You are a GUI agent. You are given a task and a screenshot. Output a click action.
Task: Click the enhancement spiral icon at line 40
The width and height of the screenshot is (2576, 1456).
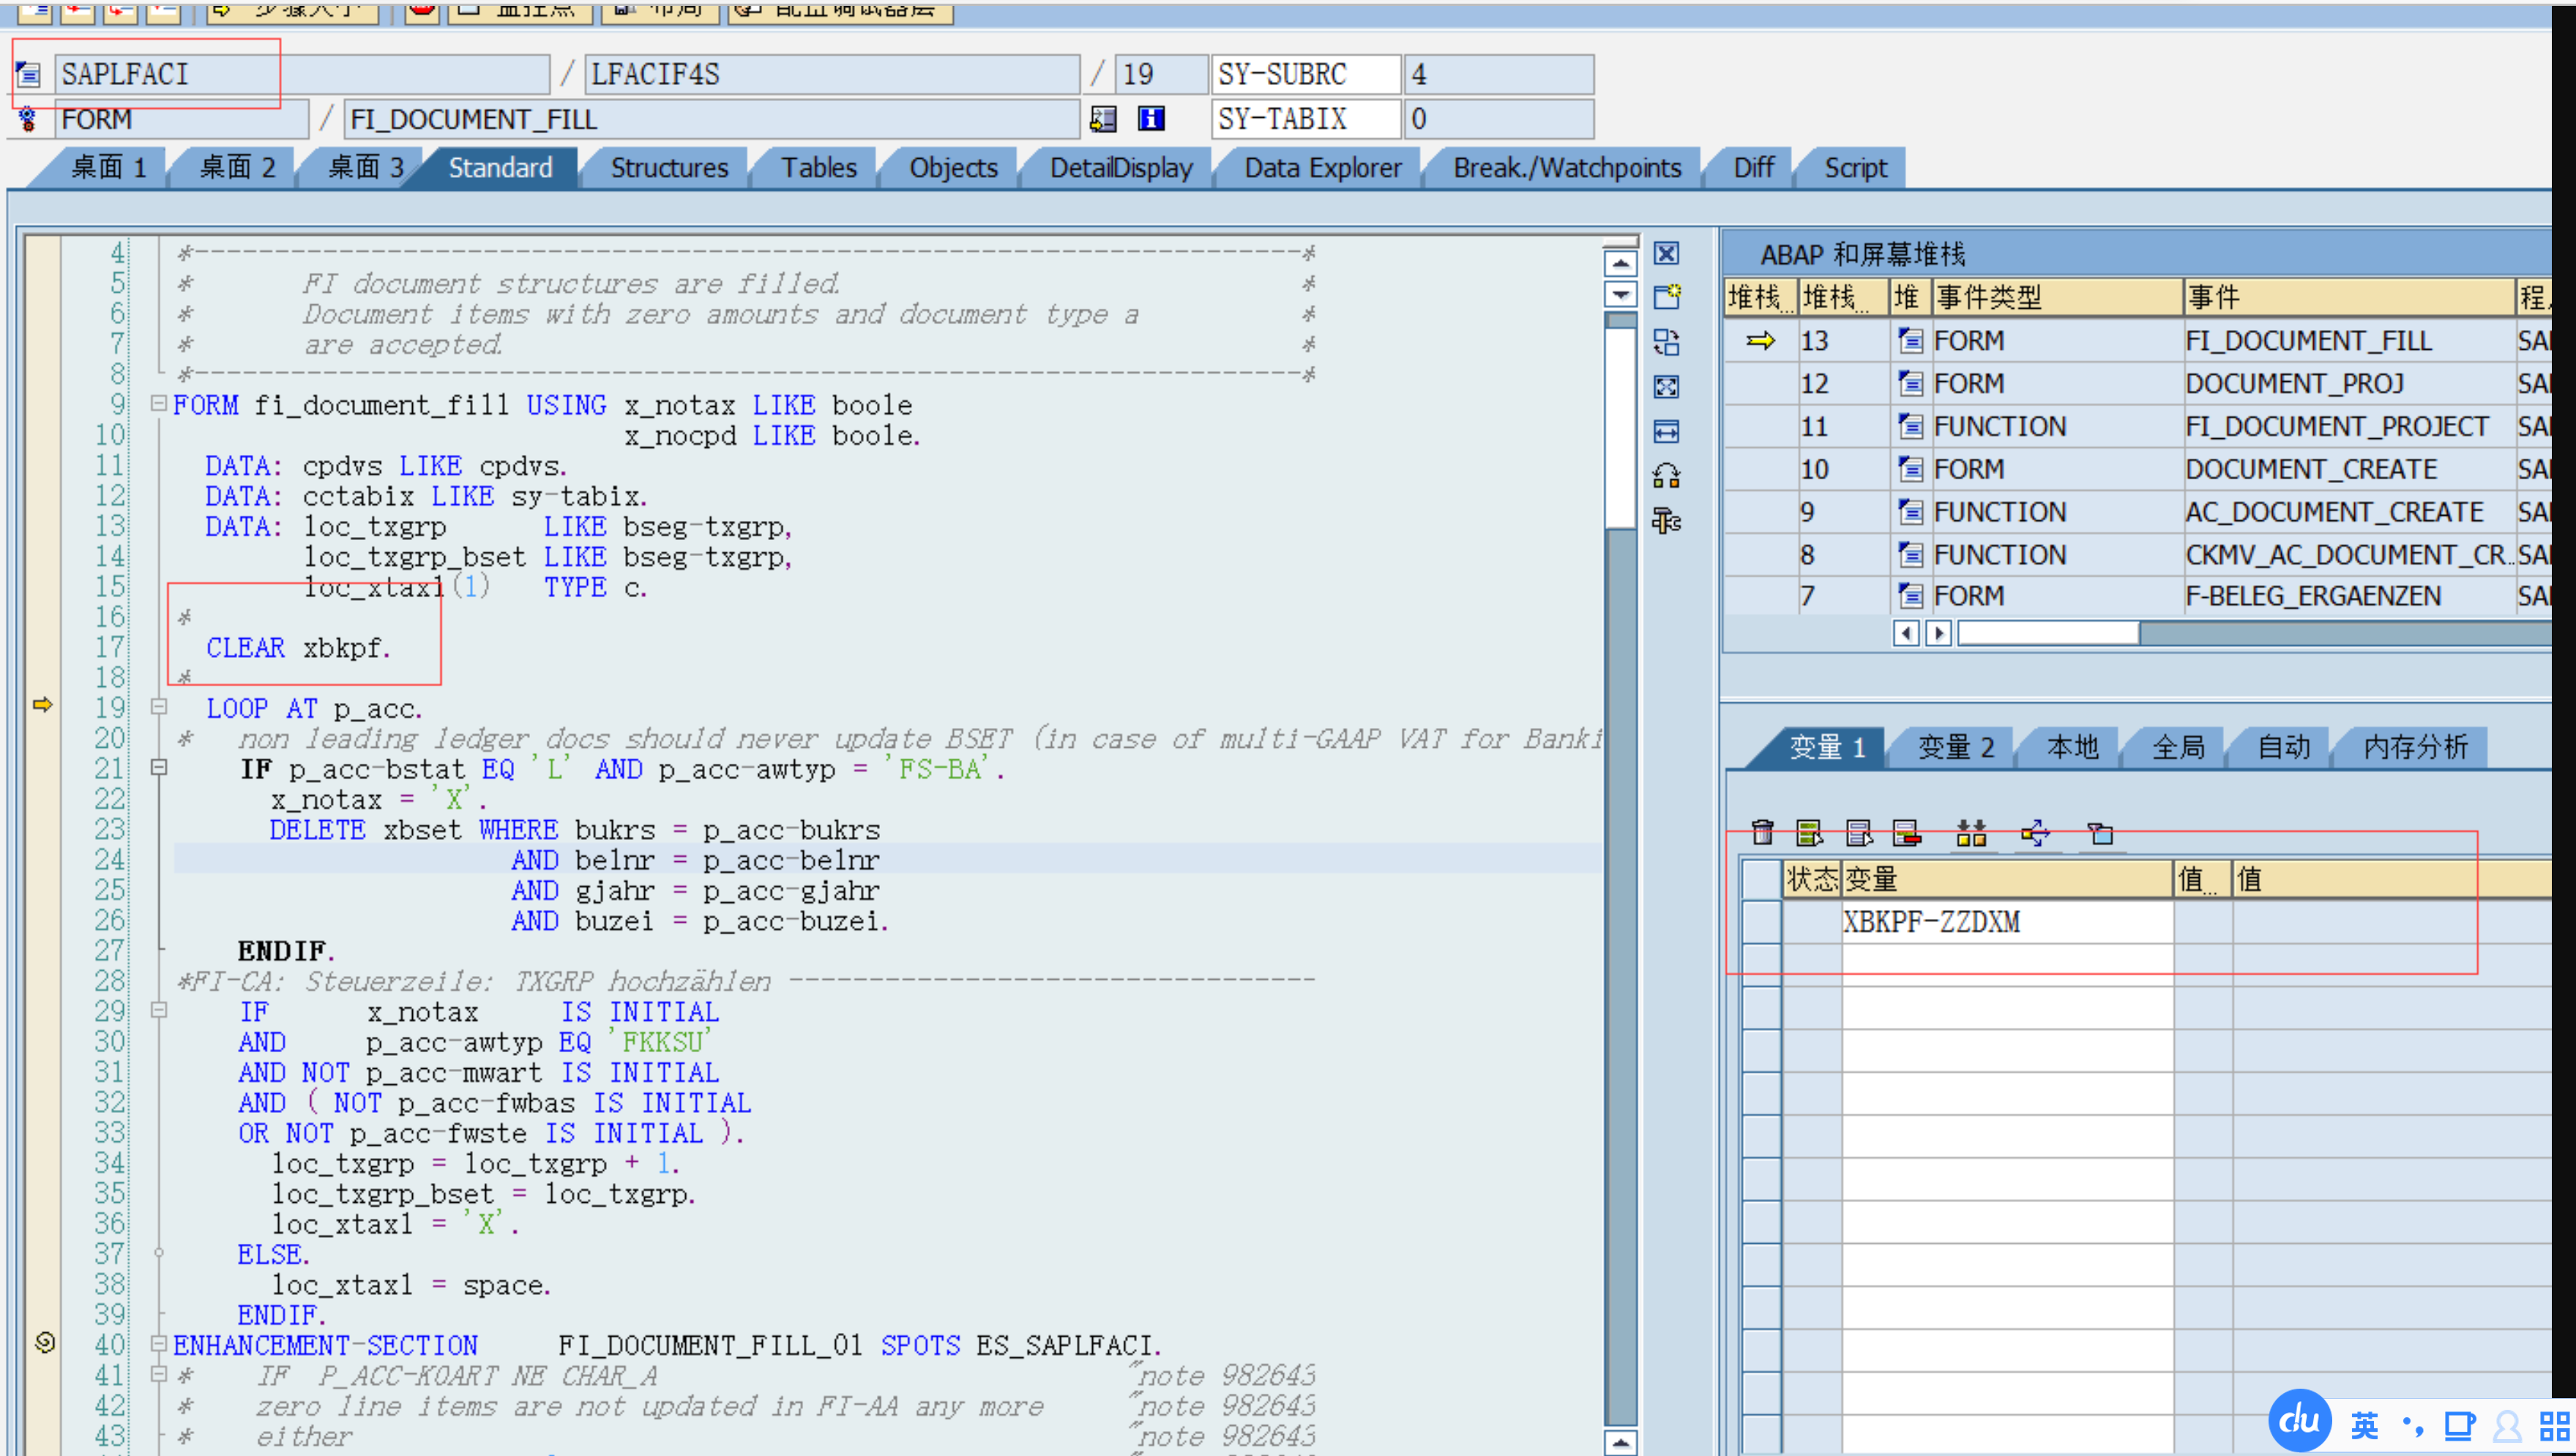point(44,1342)
